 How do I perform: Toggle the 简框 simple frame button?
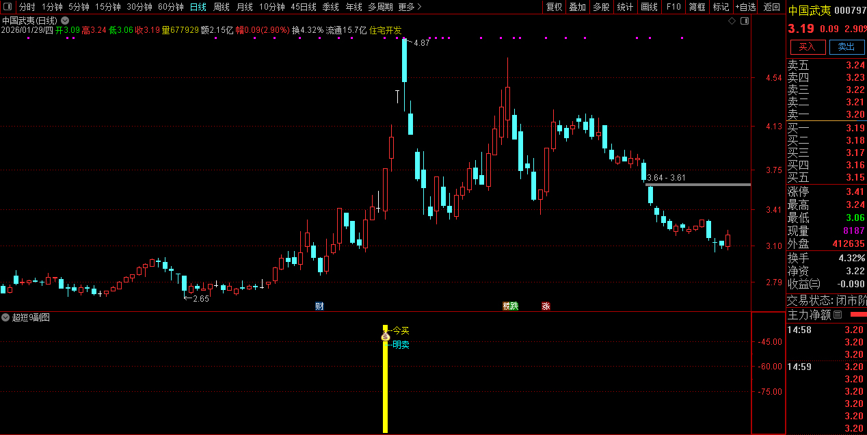click(x=697, y=7)
